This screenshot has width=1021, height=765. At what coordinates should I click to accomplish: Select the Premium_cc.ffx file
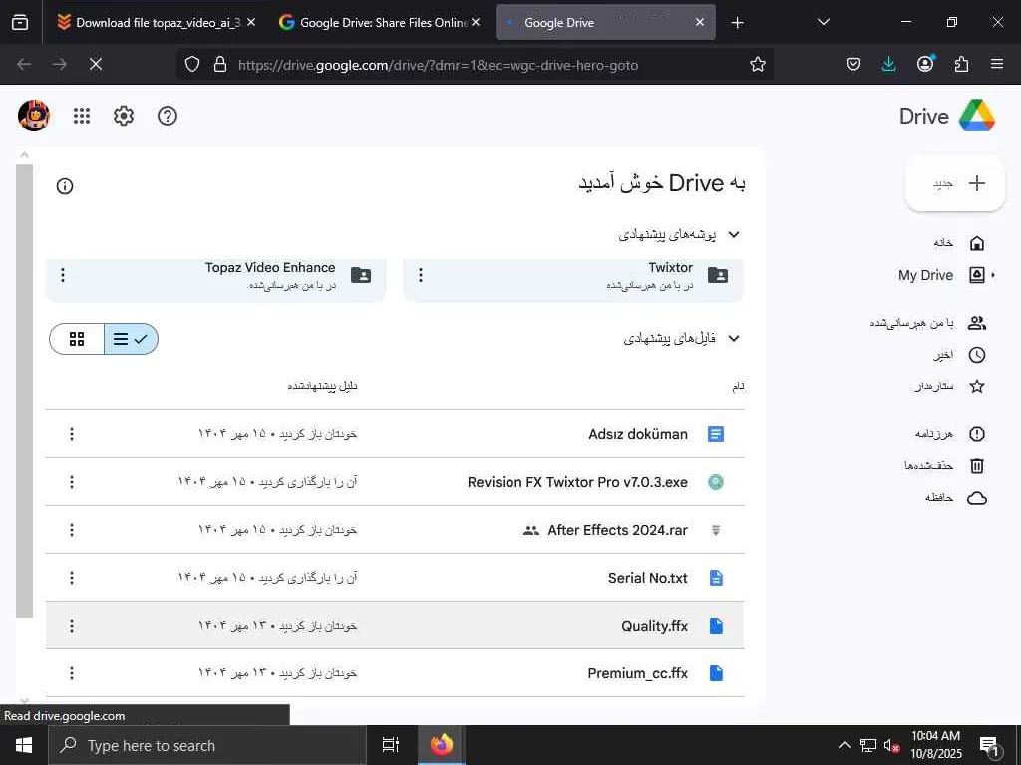point(395,673)
